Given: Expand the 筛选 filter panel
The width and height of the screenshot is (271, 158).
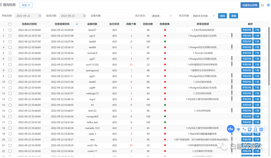Looking at the screenshot, I should [26, 5].
